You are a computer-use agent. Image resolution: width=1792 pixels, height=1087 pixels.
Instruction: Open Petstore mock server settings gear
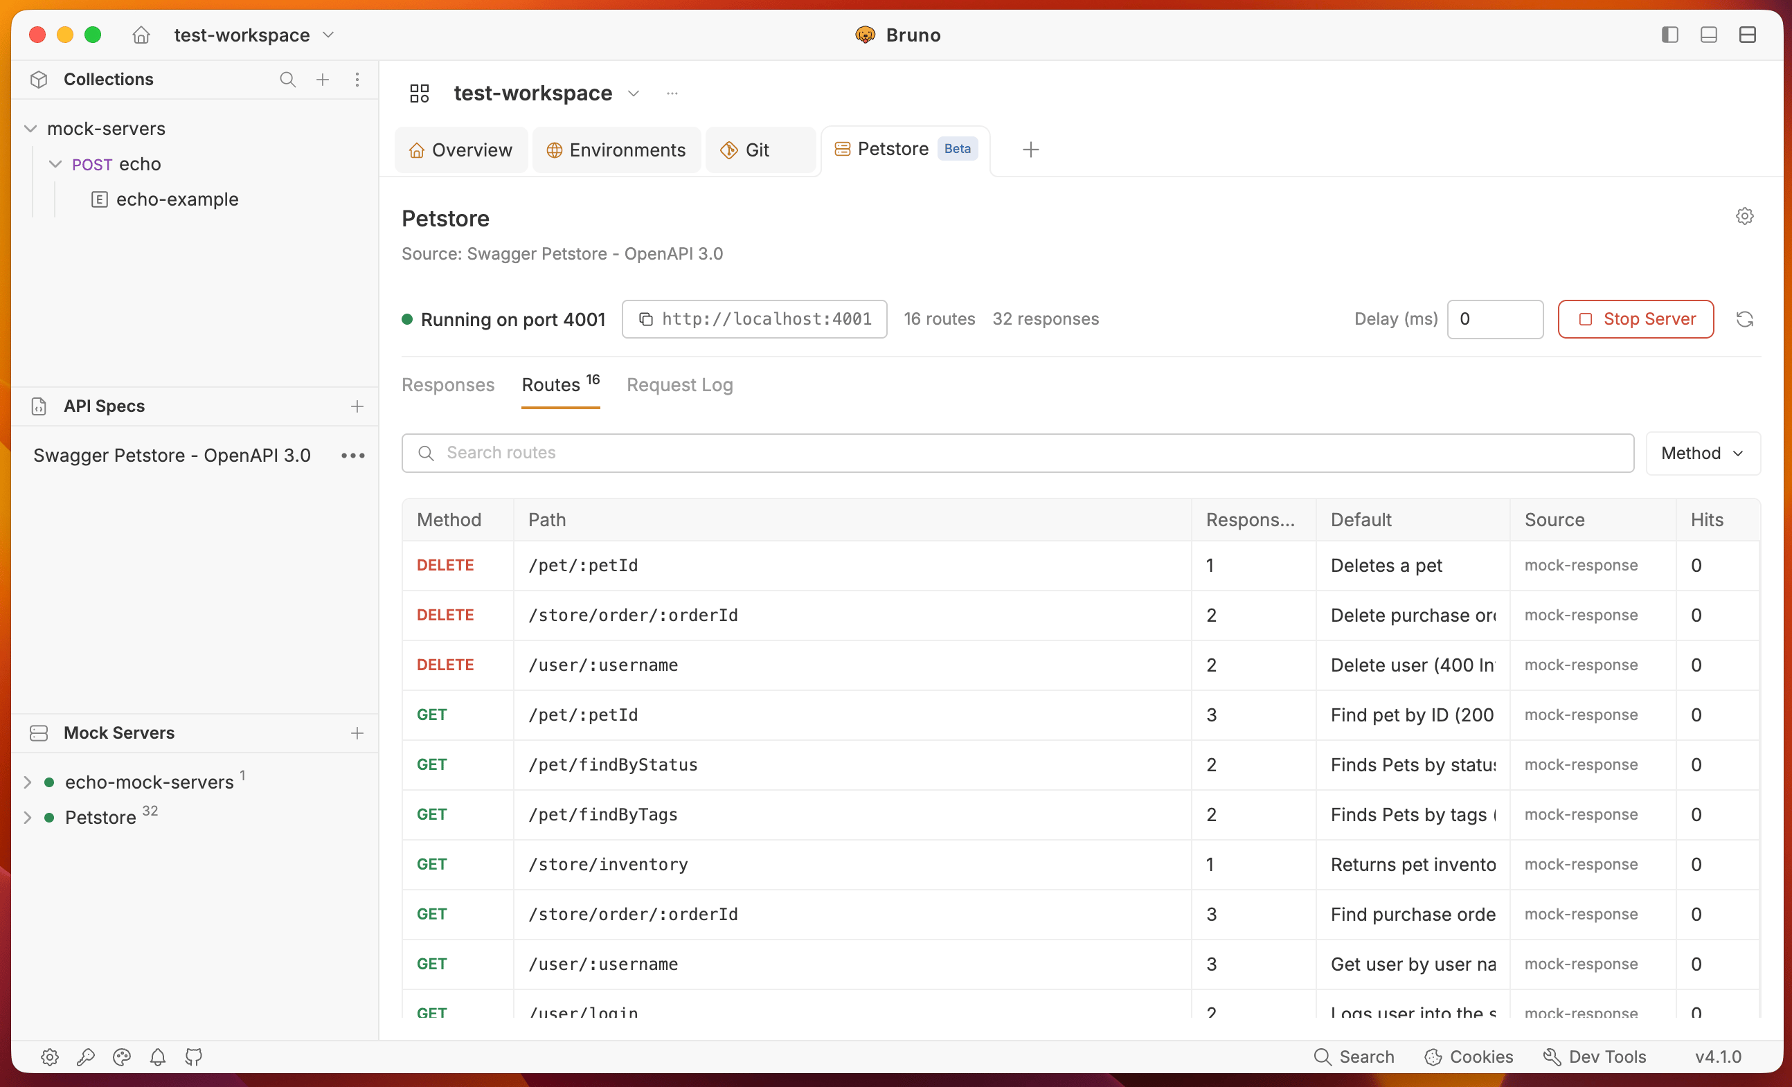pyautogui.click(x=1744, y=216)
